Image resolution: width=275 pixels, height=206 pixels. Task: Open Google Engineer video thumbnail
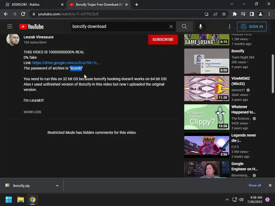coord(207,170)
